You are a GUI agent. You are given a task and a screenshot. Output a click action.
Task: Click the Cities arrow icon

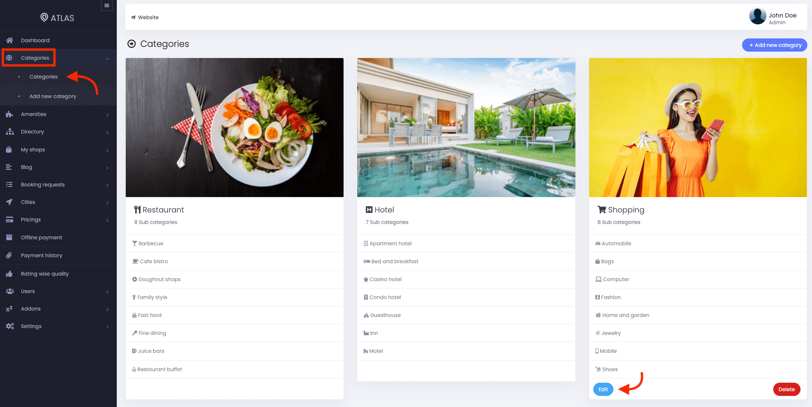9,202
